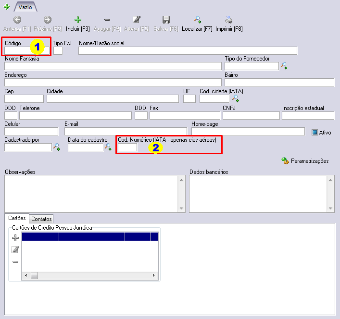Add a credit card with plus icon
The width and height of the screenshot is (340, 319).
pyautogui.click(x=15, y=238)
